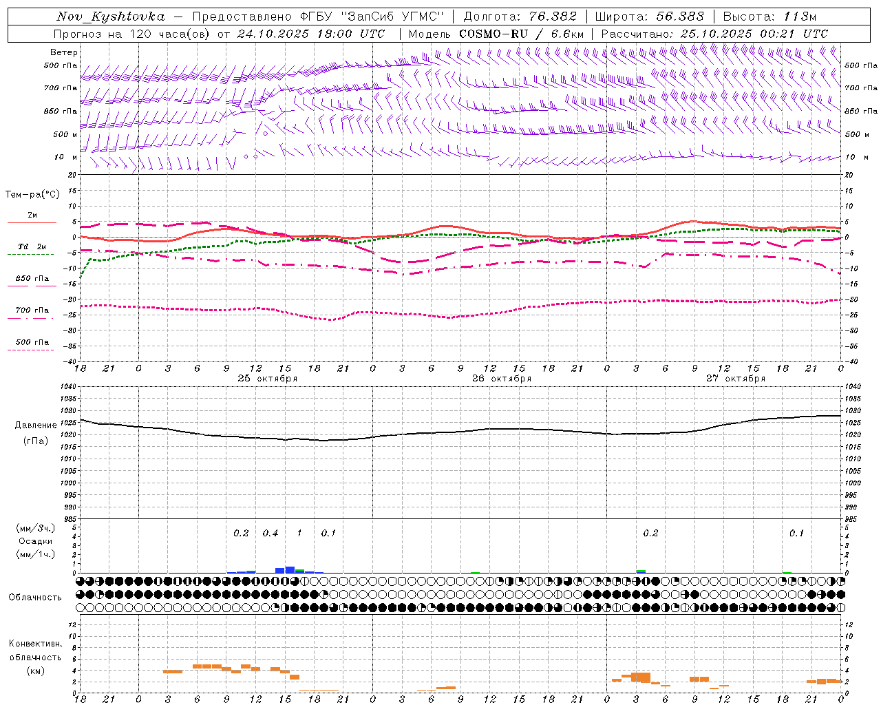Click the 1040 value on the left pressure axis
Screen dimensions: 881x705
pyautogui.click(x=67, y=387)
